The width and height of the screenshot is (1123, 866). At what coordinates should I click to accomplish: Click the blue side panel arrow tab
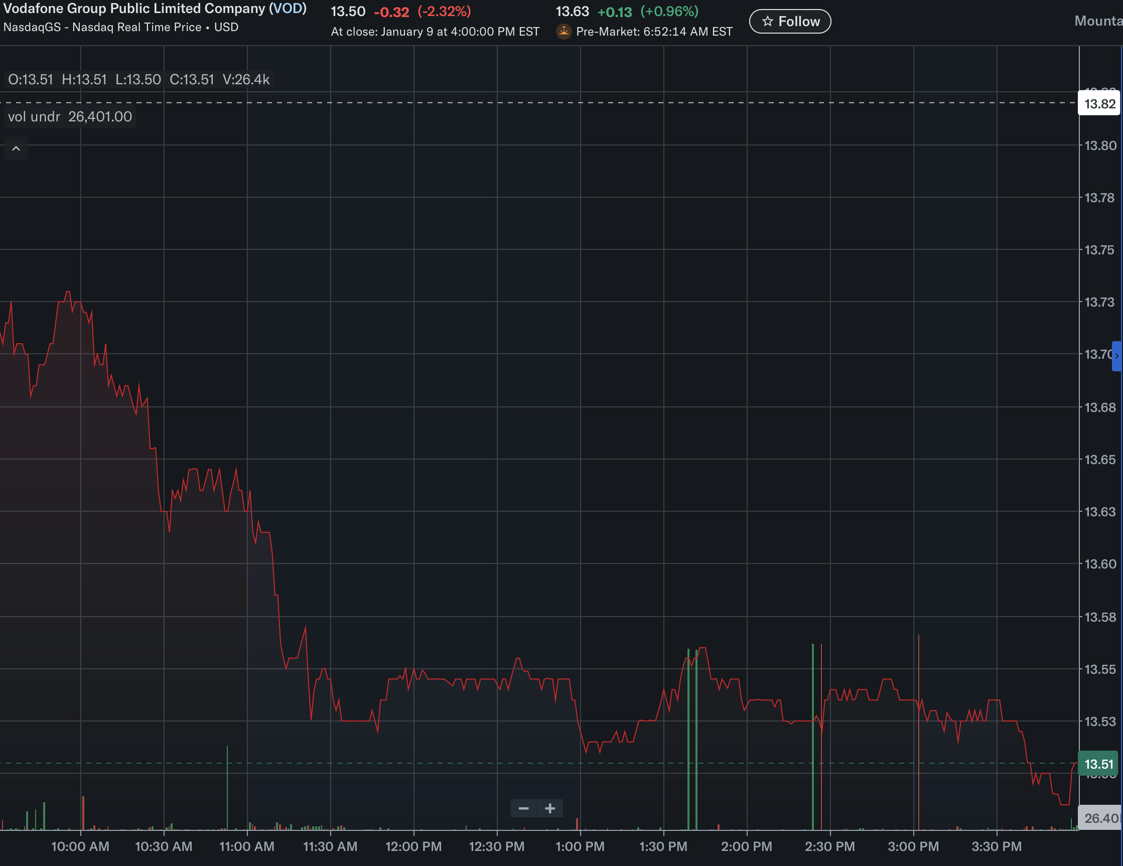[1116, 356]
